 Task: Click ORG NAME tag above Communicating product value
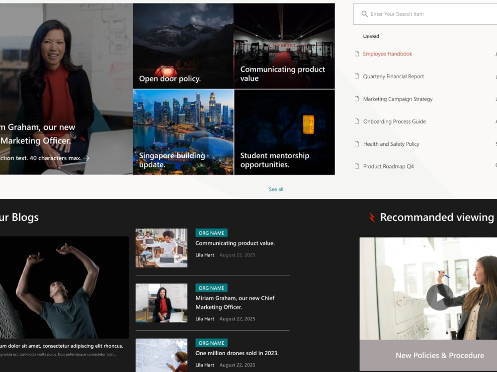coord(211,233)
